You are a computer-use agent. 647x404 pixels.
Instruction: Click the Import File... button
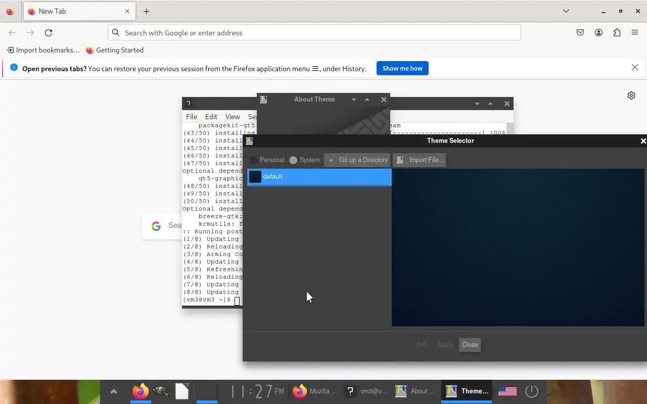tap(419, 160)
